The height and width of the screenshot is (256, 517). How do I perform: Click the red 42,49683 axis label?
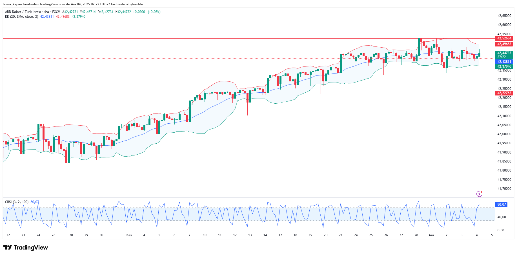[504, 44]
